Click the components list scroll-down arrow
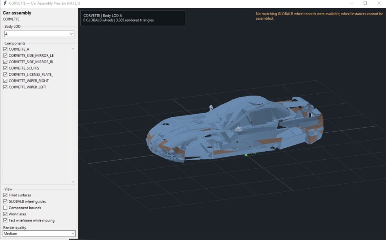The image size is (386, 240). [x=73, y=182]
